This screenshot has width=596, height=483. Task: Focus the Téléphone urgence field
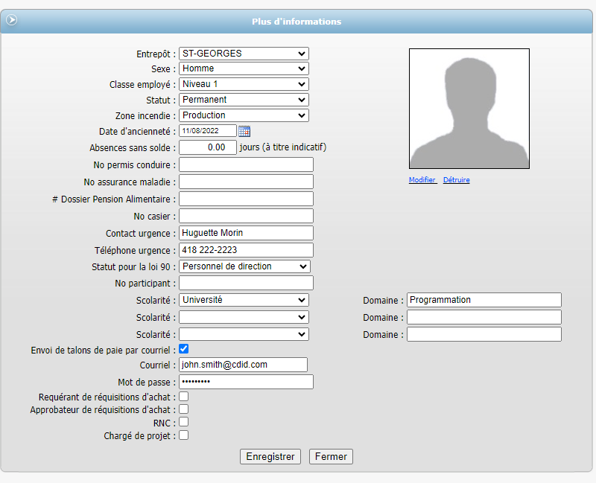point(247,250)
